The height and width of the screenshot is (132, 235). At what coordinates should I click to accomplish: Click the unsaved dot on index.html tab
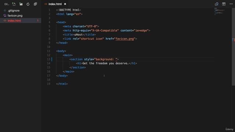coord(65,4)
